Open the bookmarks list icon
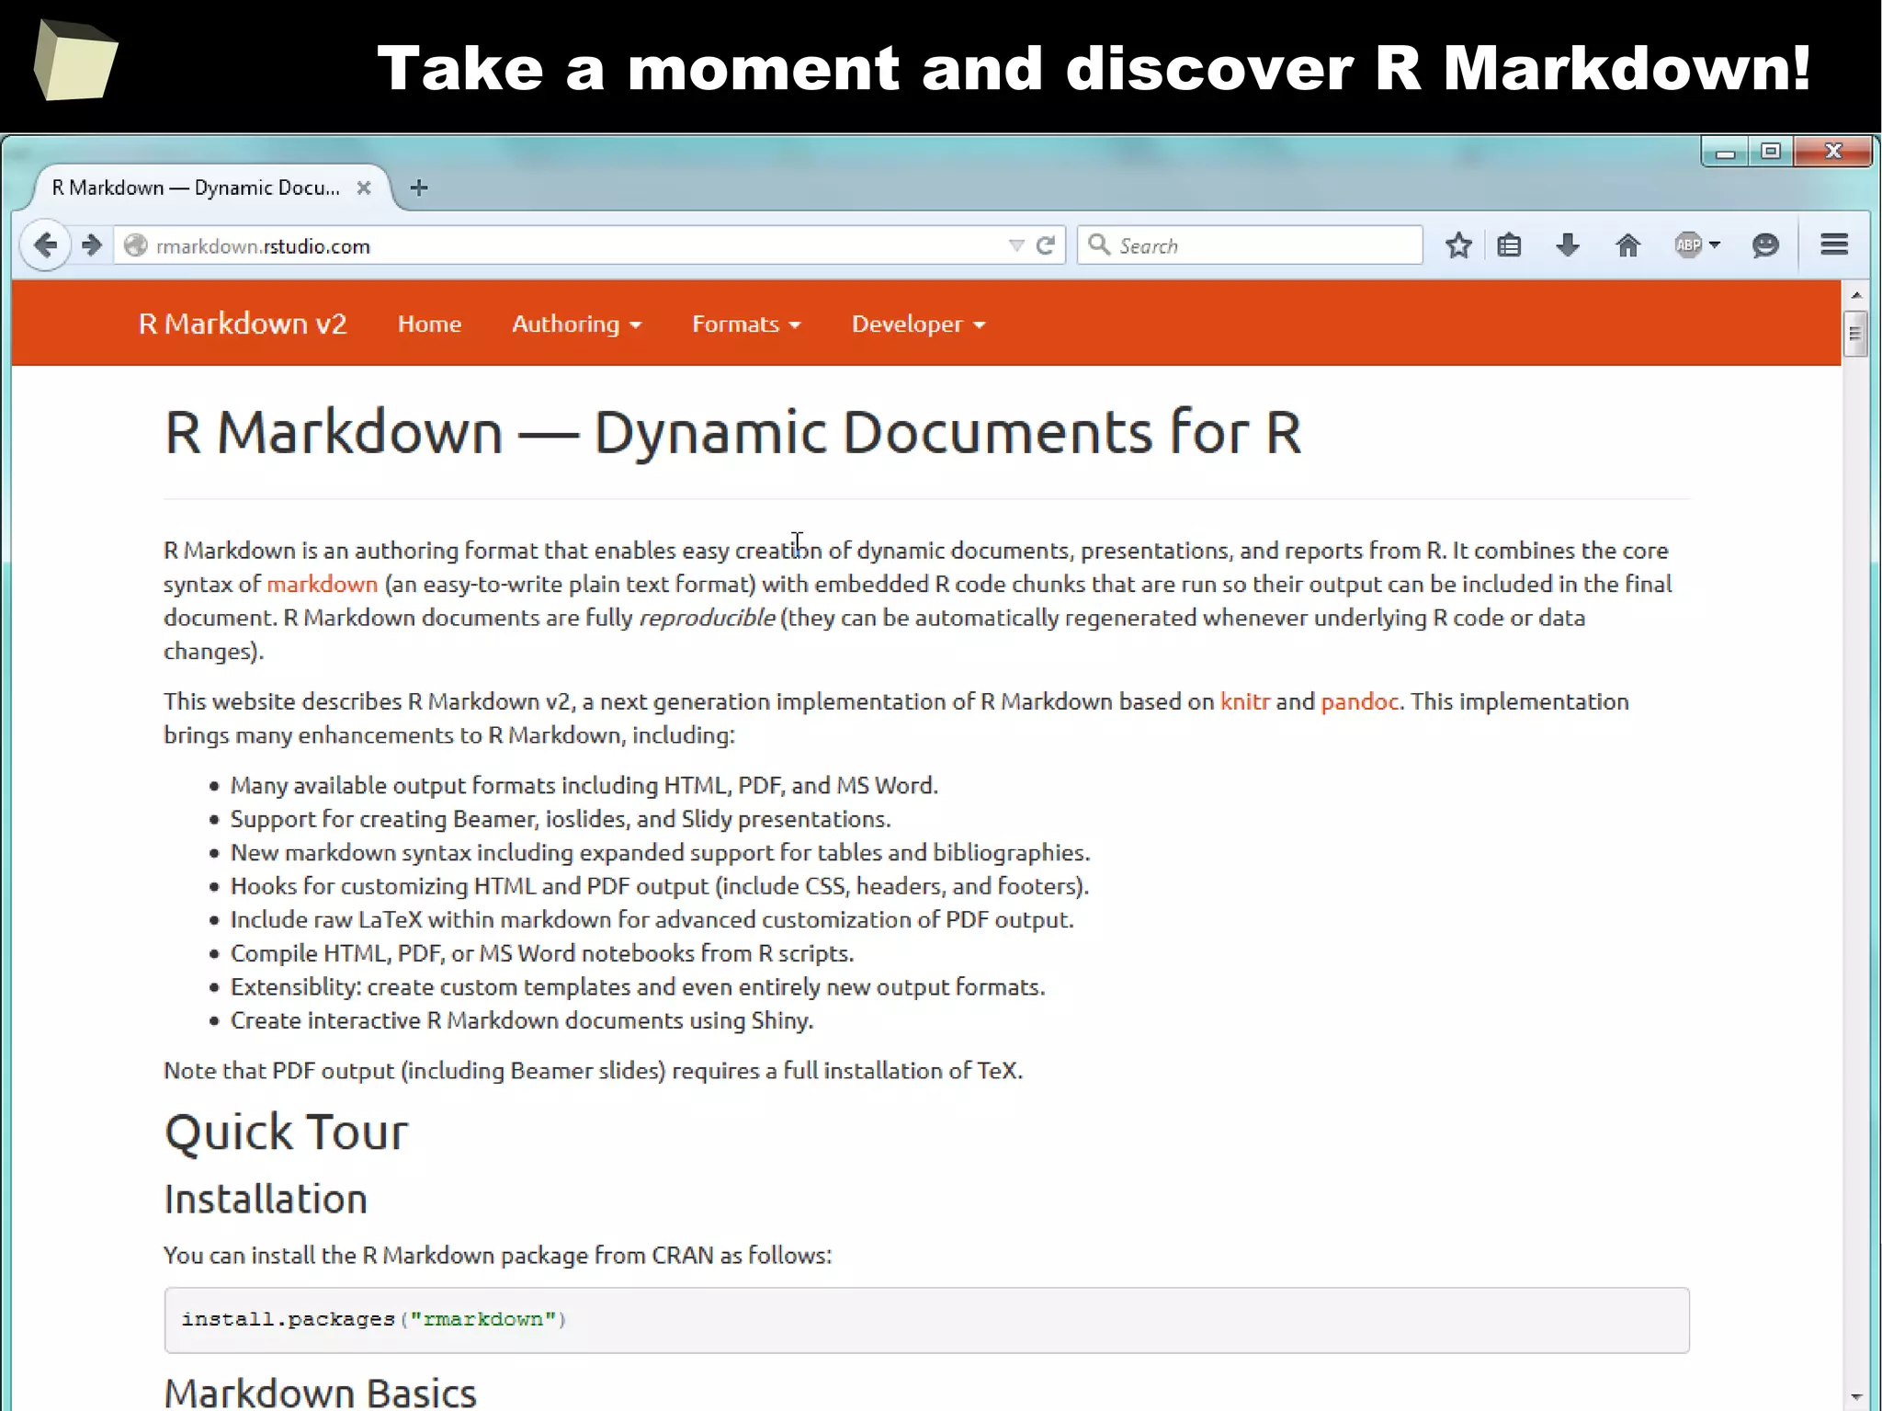The image size is (1882, 1411). click(1509, 245)
